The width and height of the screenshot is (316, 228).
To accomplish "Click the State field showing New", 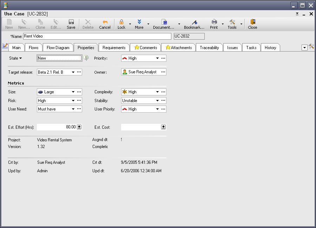I will [59, 58].
